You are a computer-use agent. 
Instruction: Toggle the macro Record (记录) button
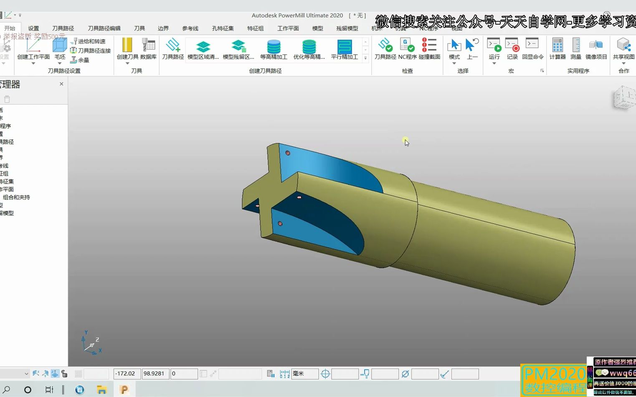click(512, 45)
